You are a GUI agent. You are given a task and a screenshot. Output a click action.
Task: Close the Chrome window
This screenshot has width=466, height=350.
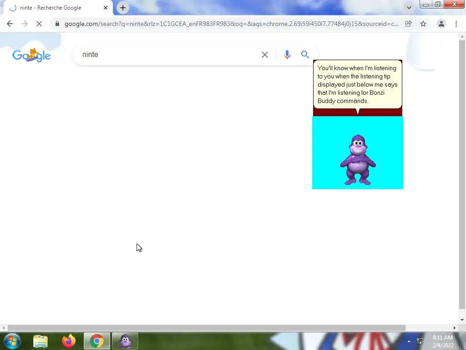pos(454,4)
